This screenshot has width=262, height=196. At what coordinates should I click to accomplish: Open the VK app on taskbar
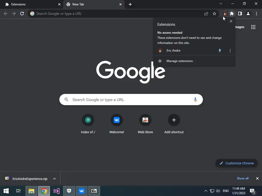click(x=82, y=191)
